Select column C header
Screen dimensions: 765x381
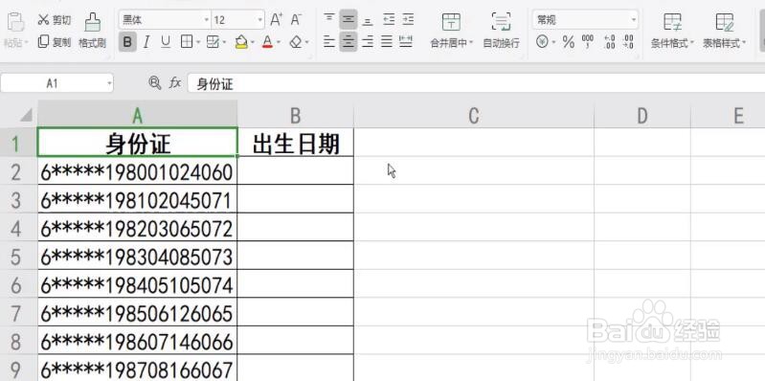(x=474, y=116)
